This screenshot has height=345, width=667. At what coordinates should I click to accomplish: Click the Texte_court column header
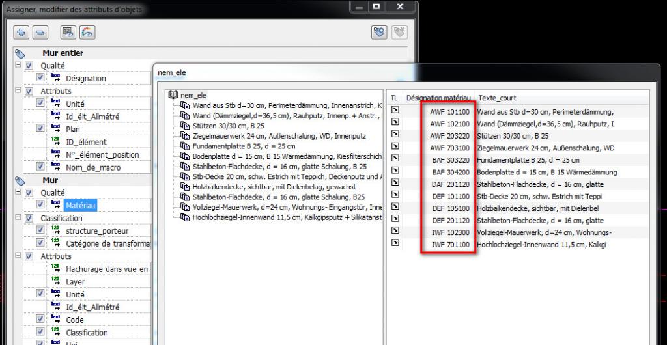tap(497, 98)
